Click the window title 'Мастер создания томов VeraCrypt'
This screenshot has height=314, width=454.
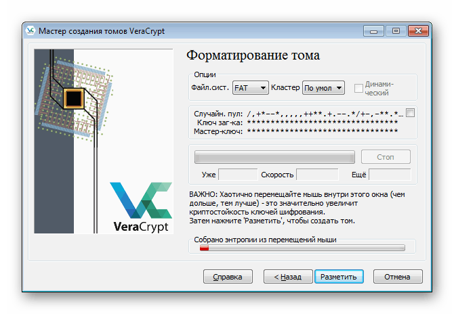point(102,31)
